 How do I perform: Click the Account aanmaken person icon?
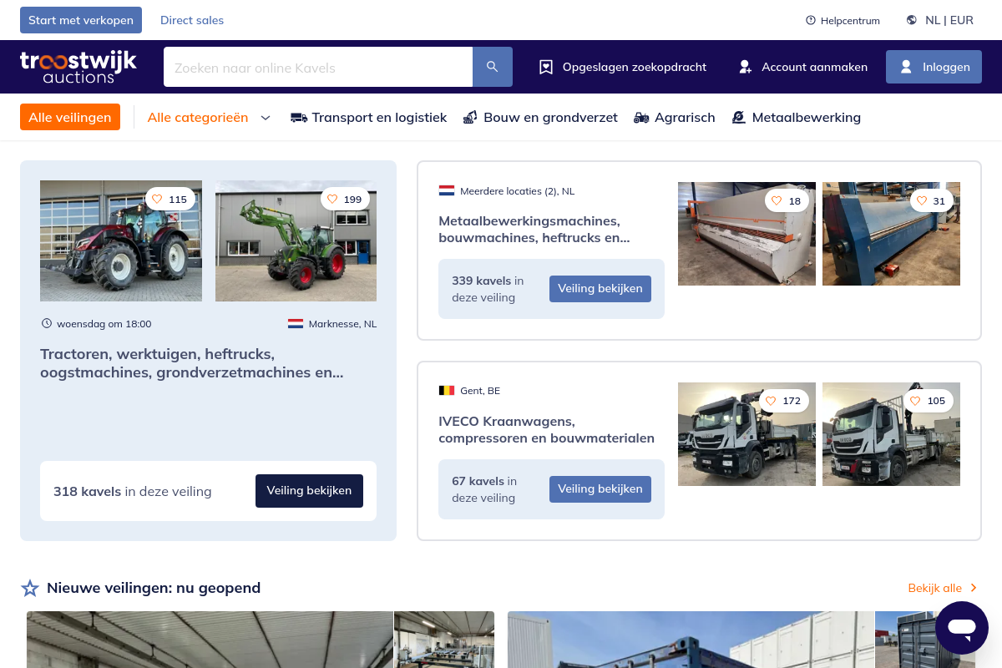(746, 67)
